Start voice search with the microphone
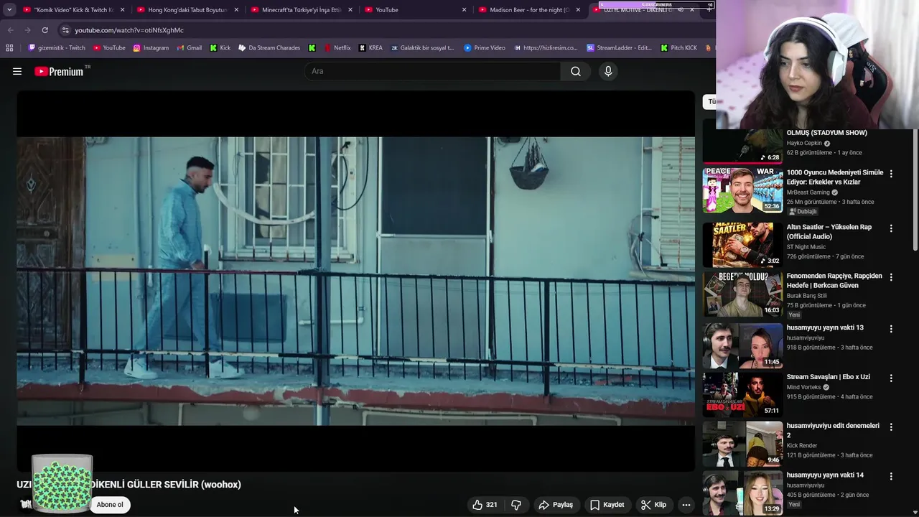Image resolution: width=919 pixels, height=517 pixels. [x=608, y=71]
